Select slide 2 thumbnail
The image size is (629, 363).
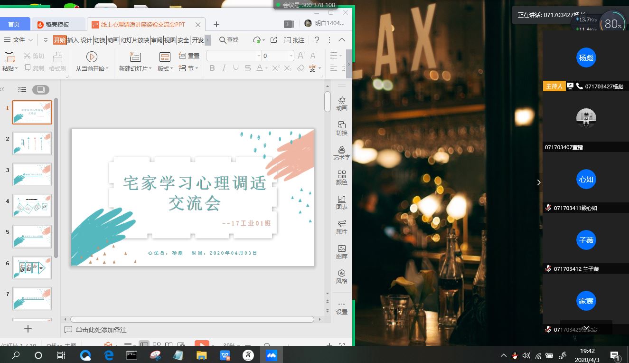[x=32, y=143]
